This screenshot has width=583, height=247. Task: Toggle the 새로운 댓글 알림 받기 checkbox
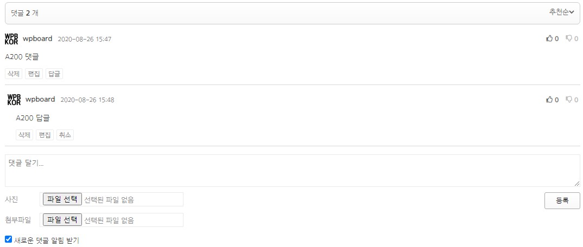[x=8, y=238]
